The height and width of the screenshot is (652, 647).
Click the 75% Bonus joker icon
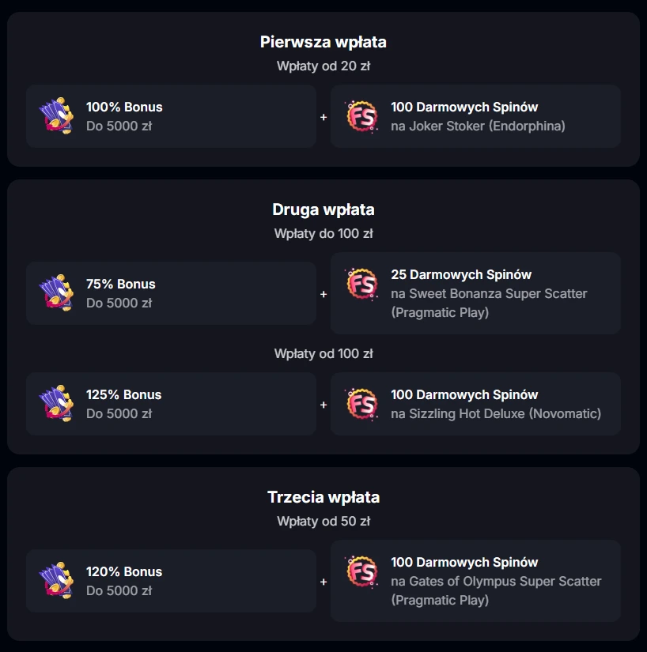click(56, 293)
